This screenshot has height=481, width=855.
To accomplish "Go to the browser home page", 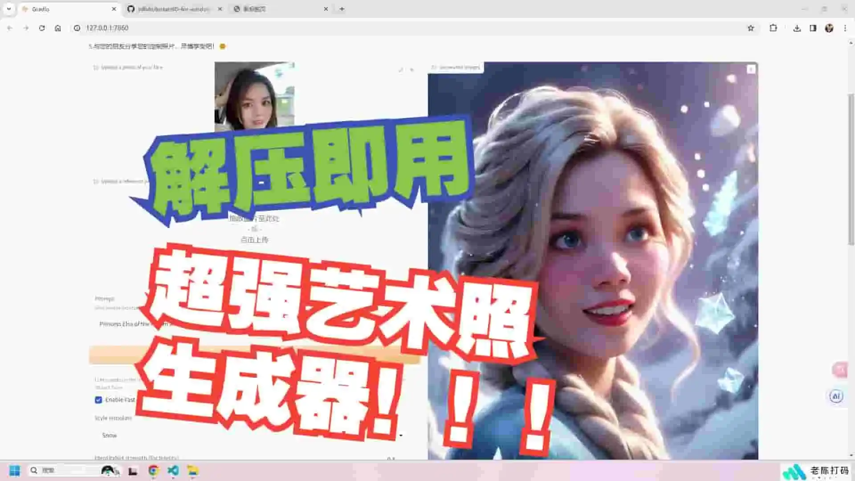I will click(x=58, y=28).
